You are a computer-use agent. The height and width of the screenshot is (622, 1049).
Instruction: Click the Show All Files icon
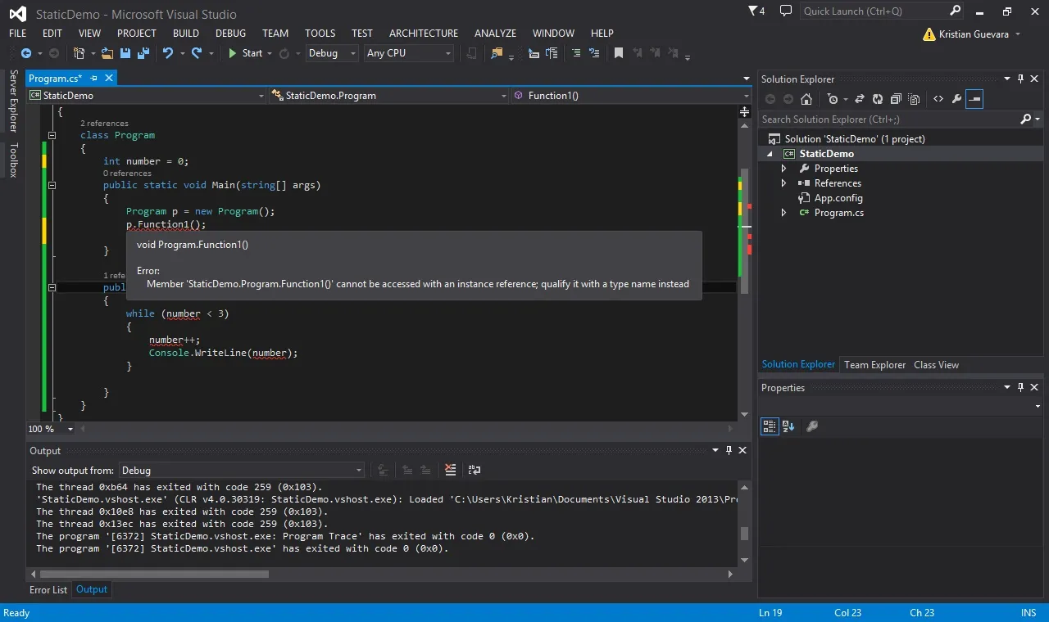click(x=914, y=99)
